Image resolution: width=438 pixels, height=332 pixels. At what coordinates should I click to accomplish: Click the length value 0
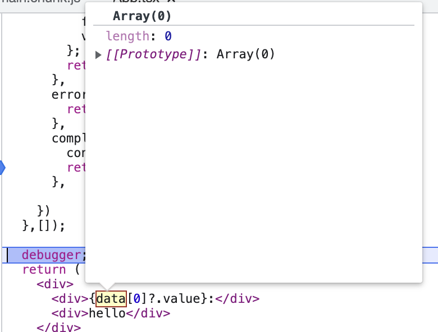click(168, 36)
